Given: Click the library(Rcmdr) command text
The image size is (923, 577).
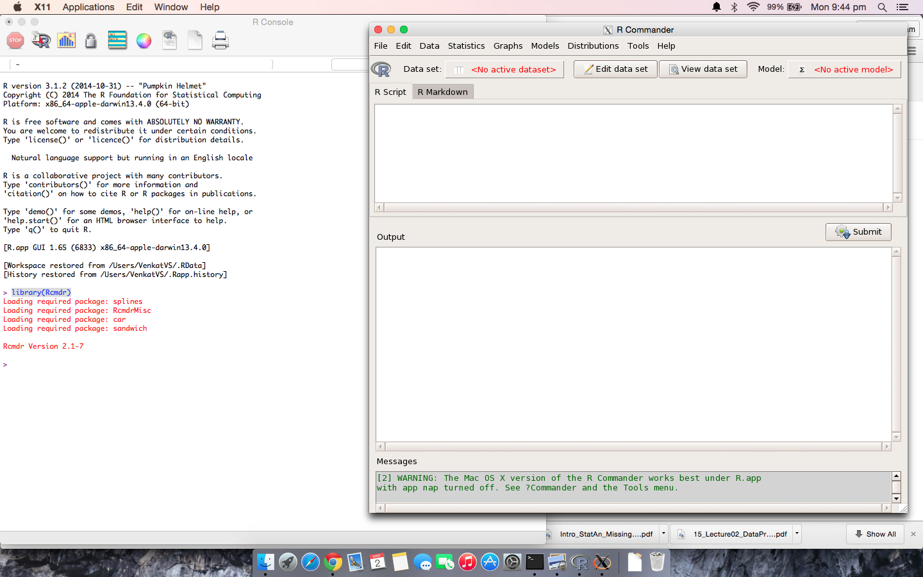Looking at the screenshot, I should pyautogui.click(x=41, y=292).
